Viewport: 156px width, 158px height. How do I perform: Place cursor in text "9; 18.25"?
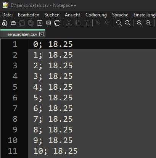click(x=53, y=140)
